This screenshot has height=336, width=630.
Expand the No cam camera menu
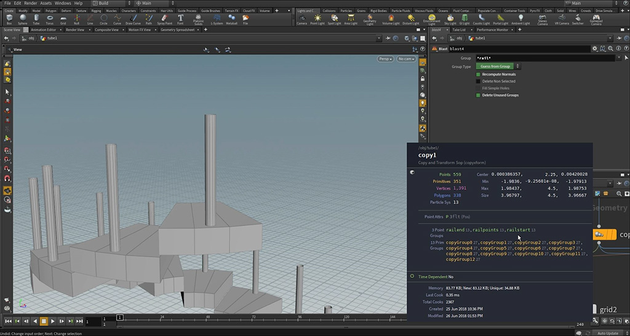coord(405,59)
